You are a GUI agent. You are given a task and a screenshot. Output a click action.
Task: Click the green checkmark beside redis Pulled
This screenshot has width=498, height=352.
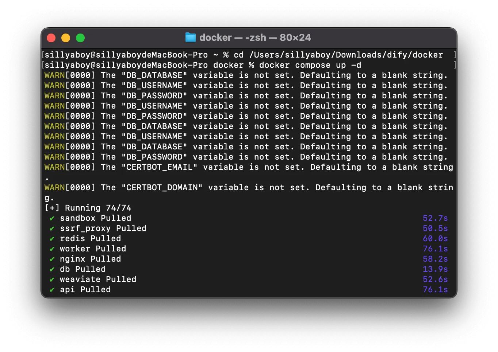point(52,239)
